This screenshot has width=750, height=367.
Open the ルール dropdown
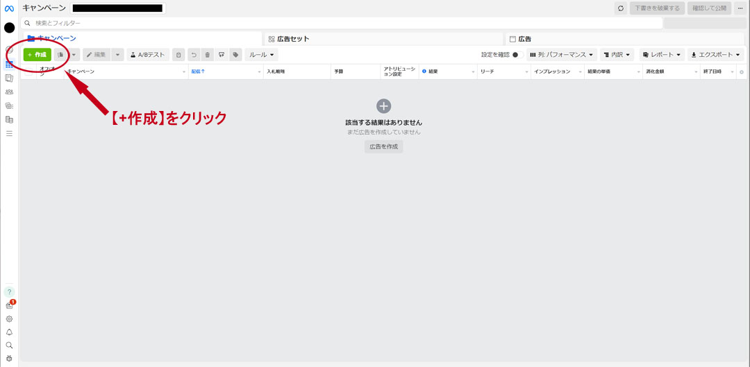tap(262, 55)
